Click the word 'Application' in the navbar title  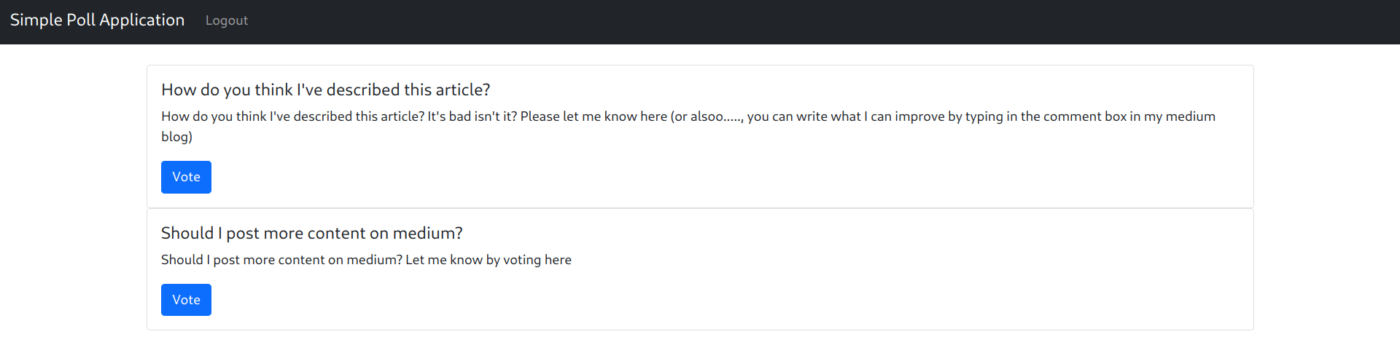click(141, 20)
